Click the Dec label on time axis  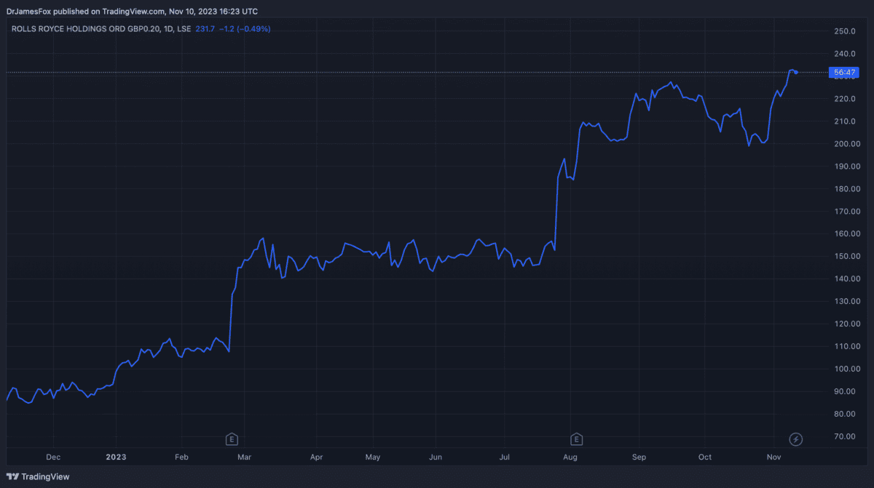point(53,457)
